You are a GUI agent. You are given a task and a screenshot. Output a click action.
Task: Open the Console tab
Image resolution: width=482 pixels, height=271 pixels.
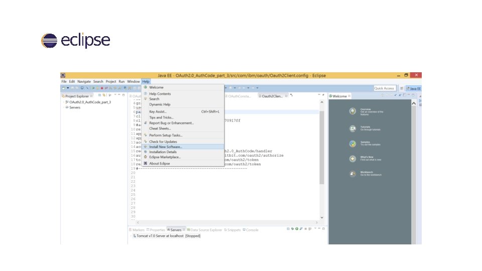coord(251,230)
